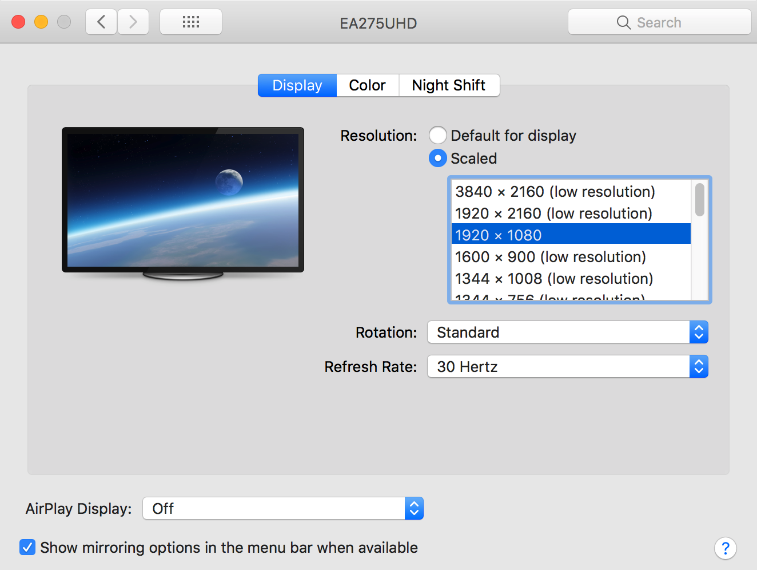
Task: Select the Scaled radio button
Action: coord(438,158)
